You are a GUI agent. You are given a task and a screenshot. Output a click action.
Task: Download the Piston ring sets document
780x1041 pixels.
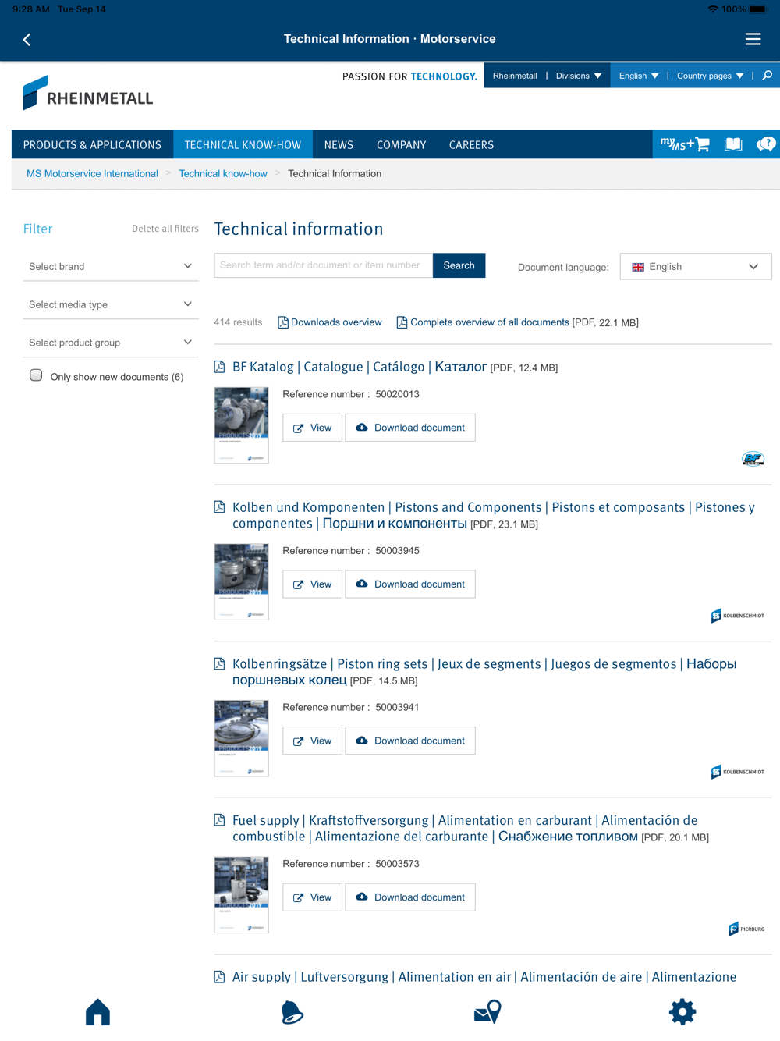[410, 741]
